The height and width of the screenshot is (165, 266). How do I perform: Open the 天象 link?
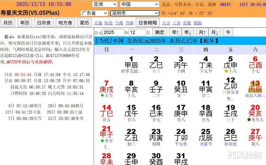98,23
